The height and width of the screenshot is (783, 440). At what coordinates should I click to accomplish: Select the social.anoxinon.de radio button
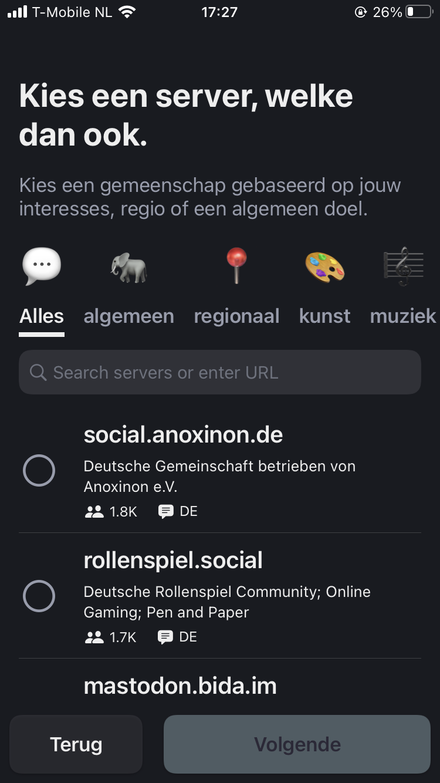[x=39, y=471]
